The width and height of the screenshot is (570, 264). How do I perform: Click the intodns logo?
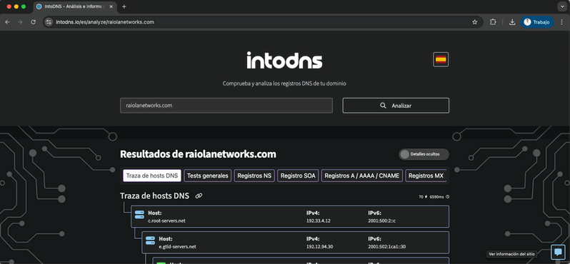click(x=284, y=60)
